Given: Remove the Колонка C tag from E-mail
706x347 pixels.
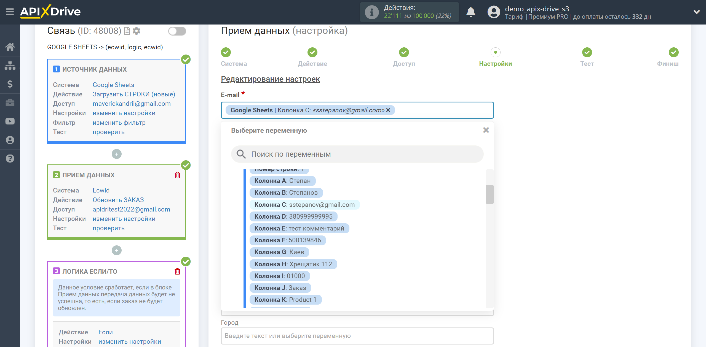Looking at the screenshot, I should pyautogui.click(x=388, y=110).
